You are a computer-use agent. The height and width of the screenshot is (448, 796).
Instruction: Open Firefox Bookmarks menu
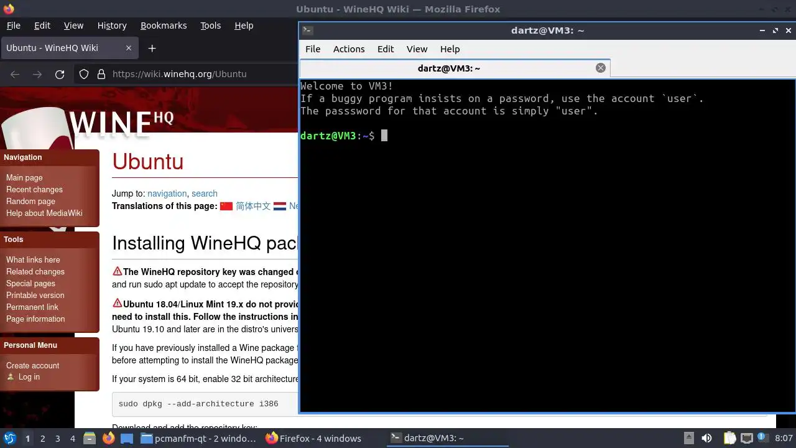pyautogui.click(x=164, y=26)
